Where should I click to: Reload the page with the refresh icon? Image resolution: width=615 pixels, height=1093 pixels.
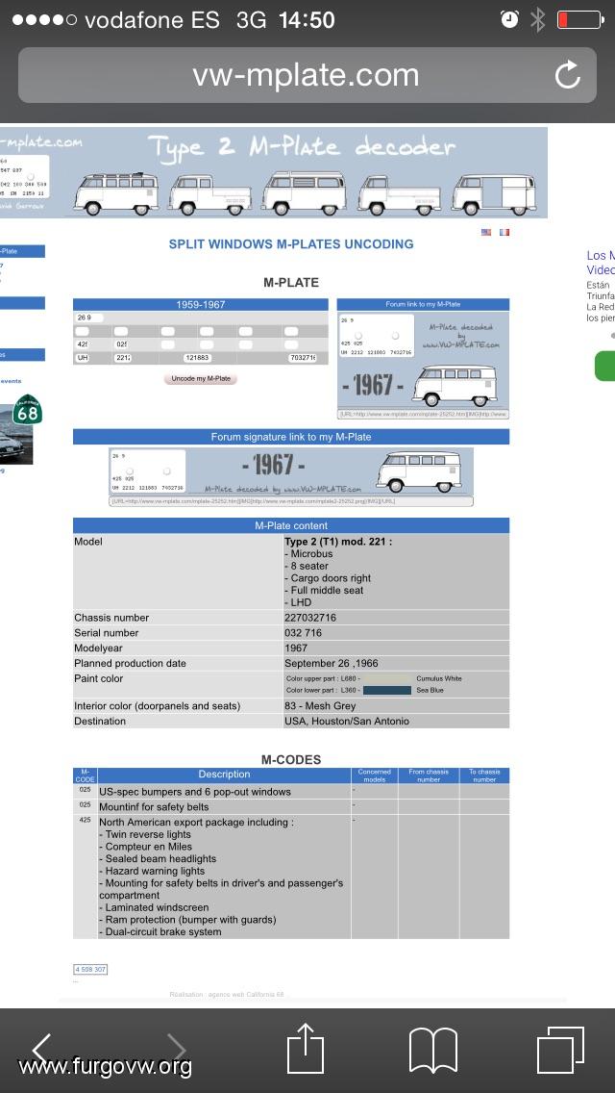(x=567, y=75)
